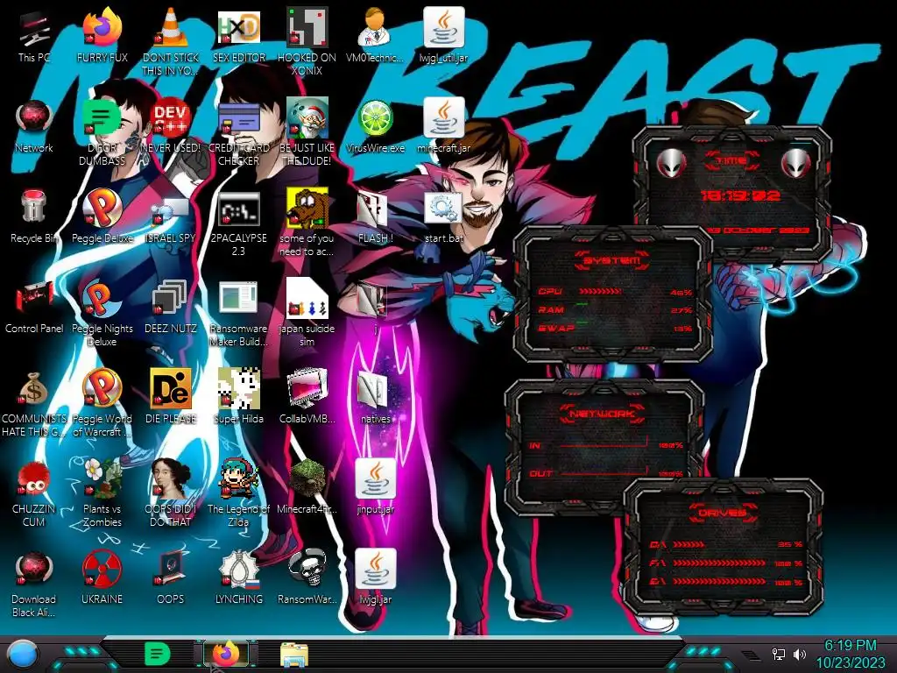Click the left alien head on Time widget
This screenshot has height=673, width=897.
[671, 163]
